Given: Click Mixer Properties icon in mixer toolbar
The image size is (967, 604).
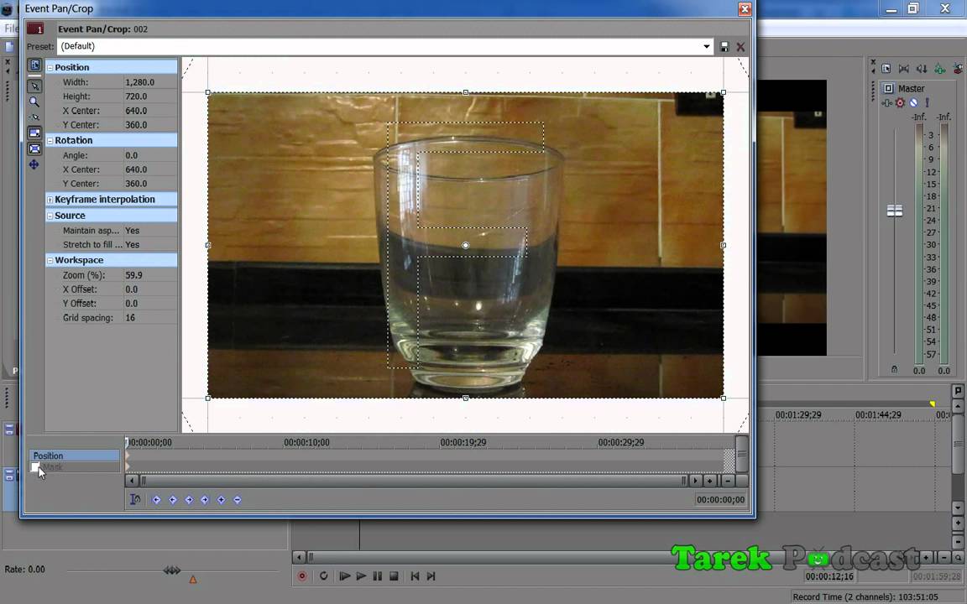Looking at the screenshot, I should pos(886,69).
